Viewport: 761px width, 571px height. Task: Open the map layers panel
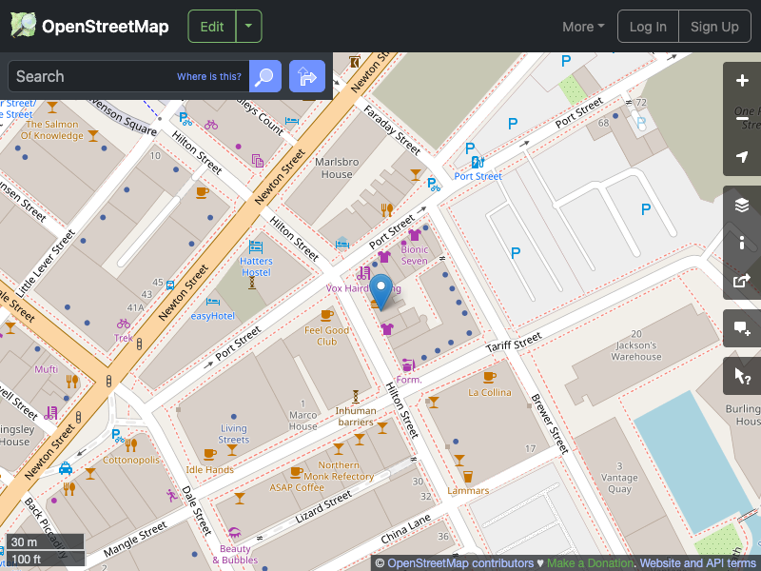tap(741, 204)
